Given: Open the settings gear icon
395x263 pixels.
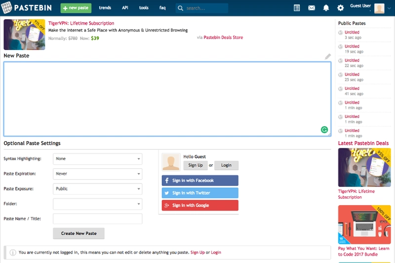Looking at the screenshot, I should [x=340, y=8].
